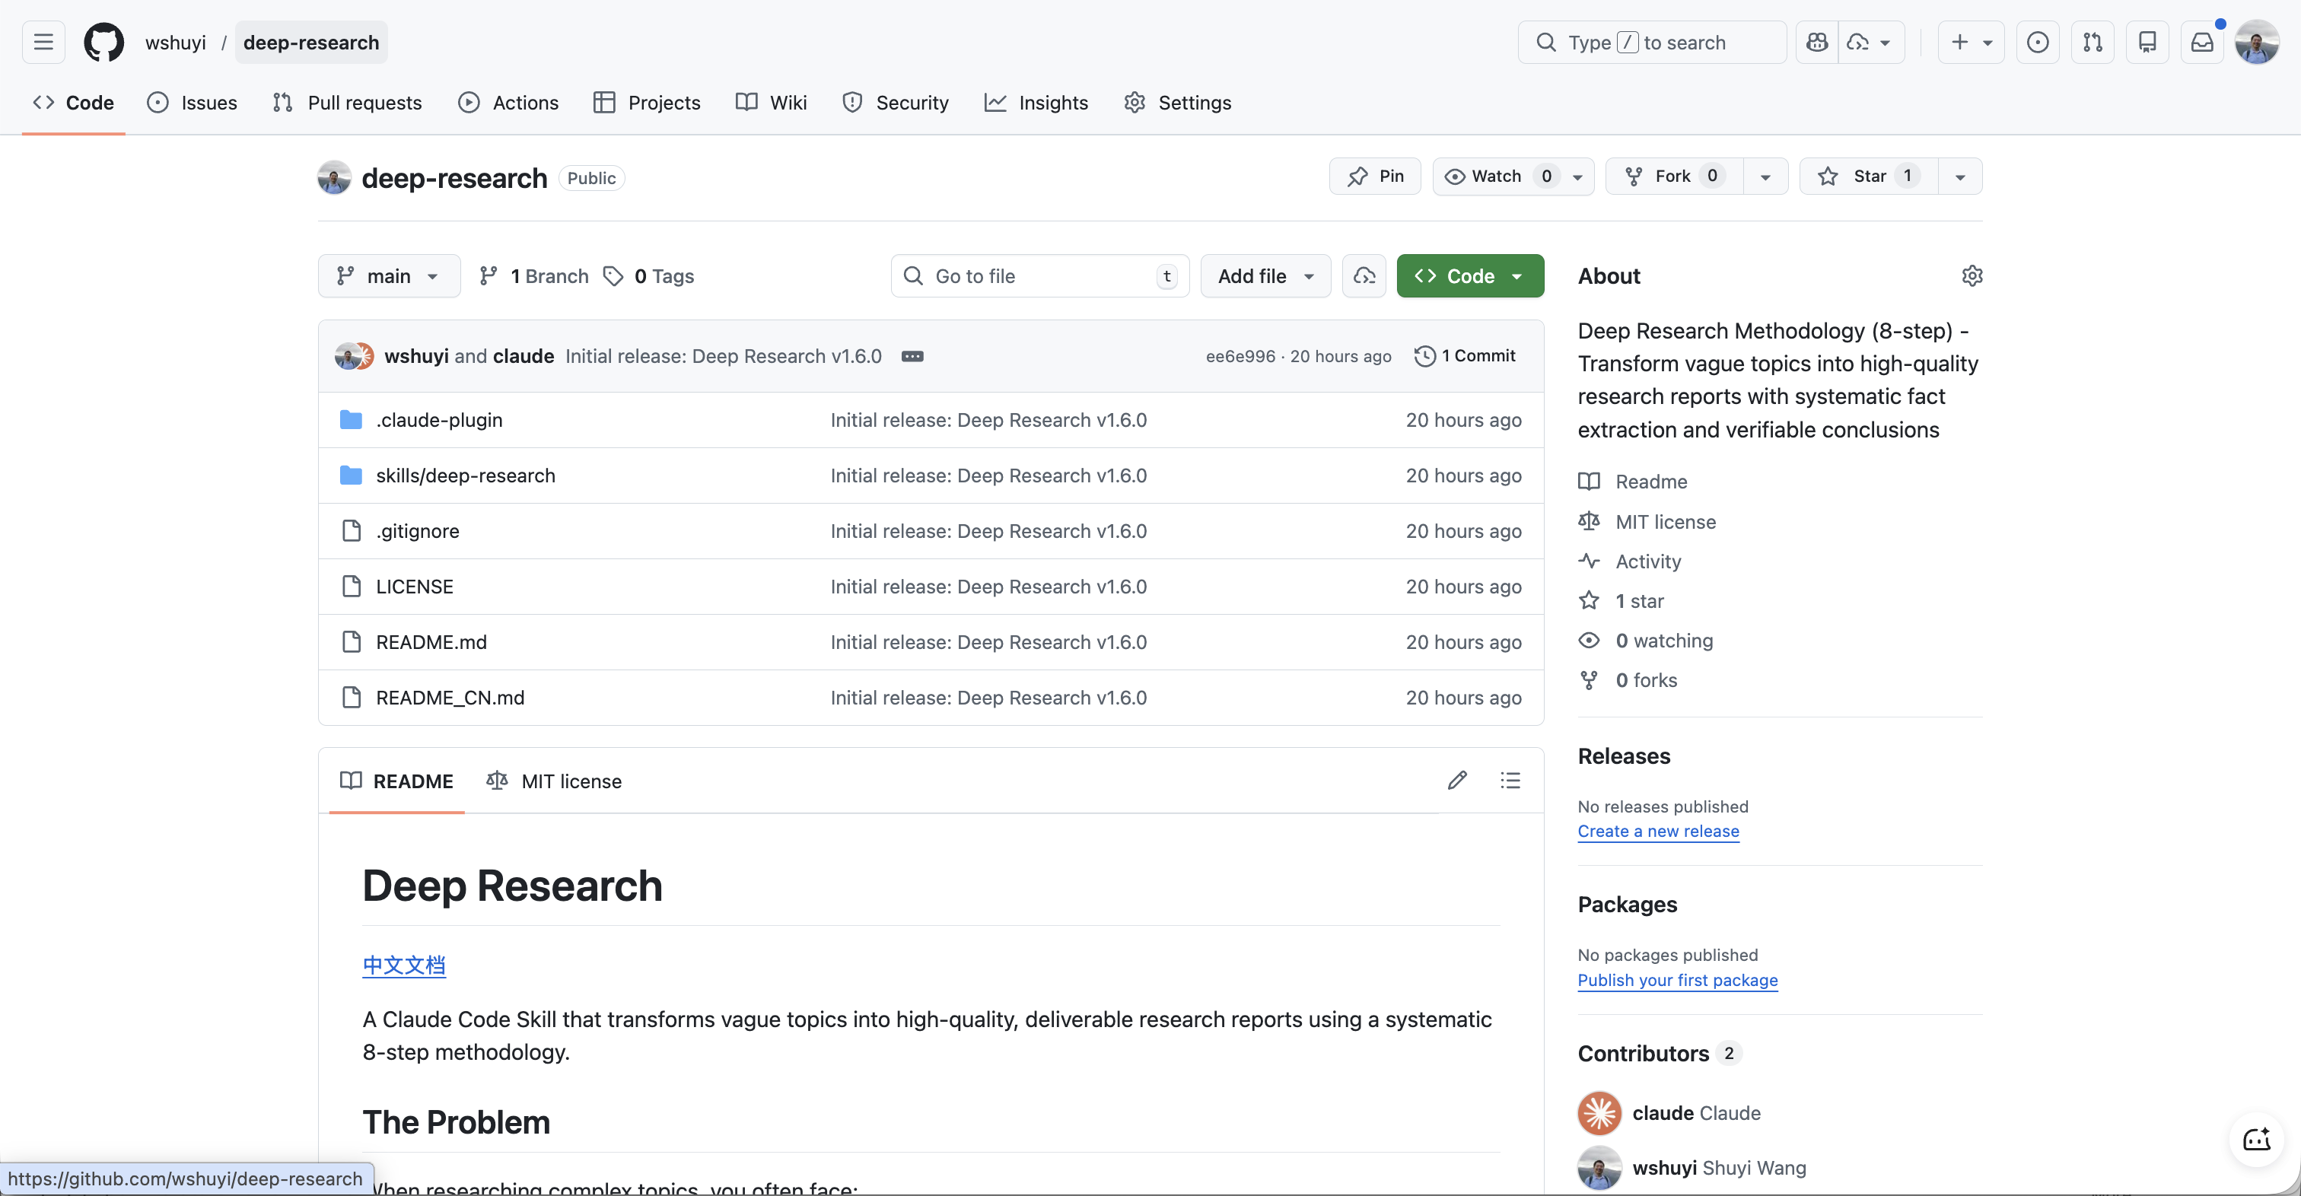This screenshot has width=2301, height=1196.
Task: Click Create a new release link
Action: [x=1658, y=832]
